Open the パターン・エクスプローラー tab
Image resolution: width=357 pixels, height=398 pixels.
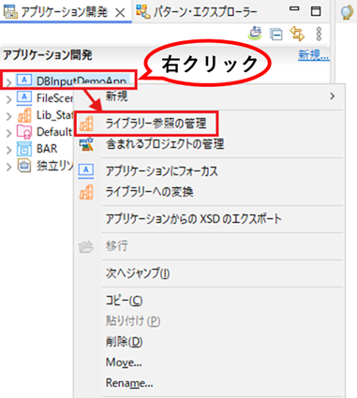[x=197, y=12]
